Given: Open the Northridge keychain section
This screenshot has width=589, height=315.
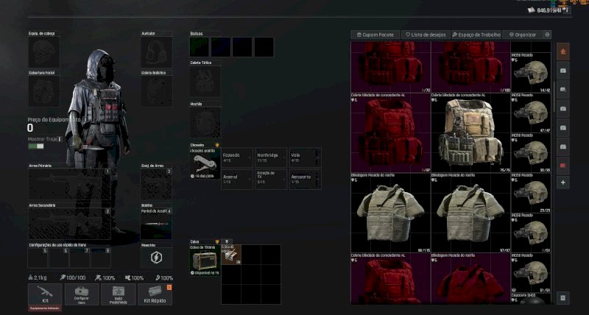Looking at the screenshot, I should tap(271, 157).
